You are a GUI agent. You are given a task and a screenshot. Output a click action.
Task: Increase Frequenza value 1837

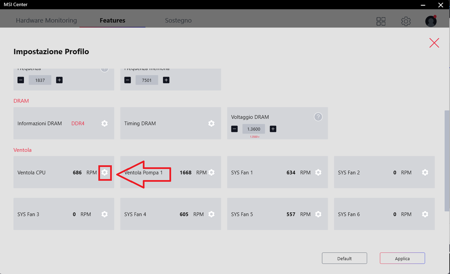pyautogui.click(x=59, y=80)
